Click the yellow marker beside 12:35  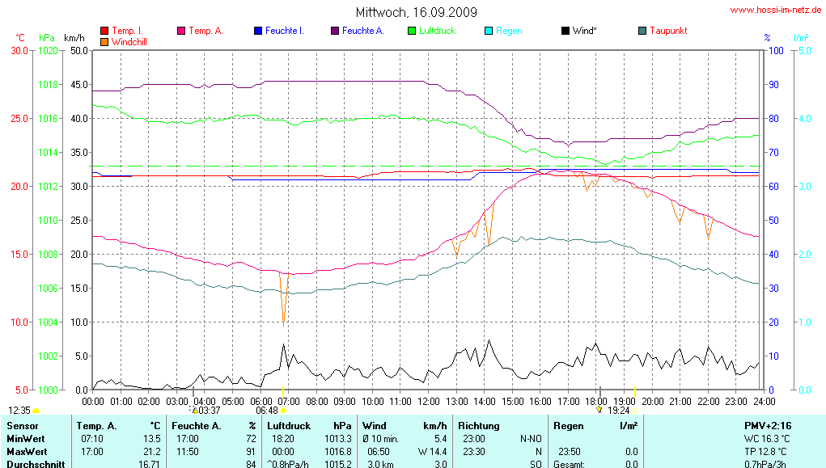36,411
